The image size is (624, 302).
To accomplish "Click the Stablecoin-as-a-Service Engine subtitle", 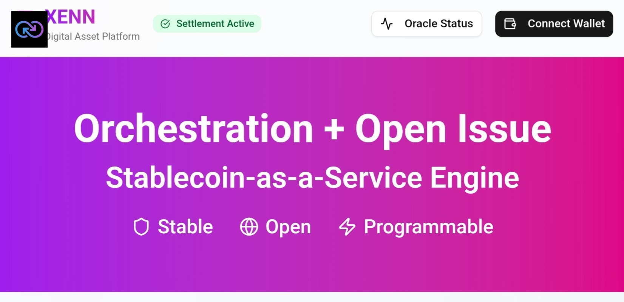I will point(312,177).
